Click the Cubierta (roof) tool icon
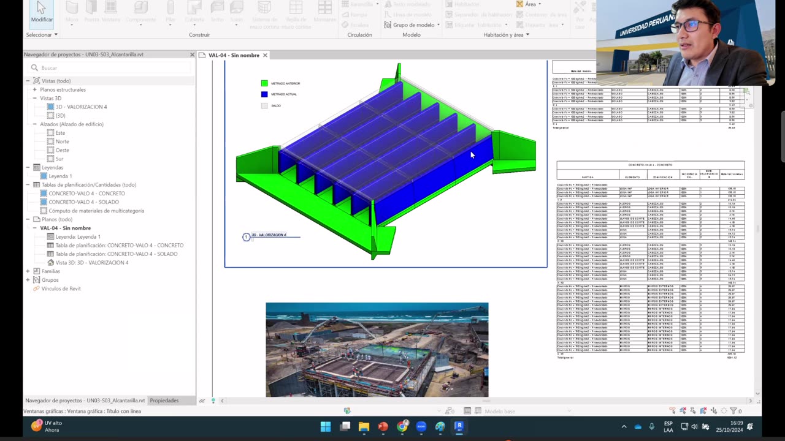 point(194,12)
